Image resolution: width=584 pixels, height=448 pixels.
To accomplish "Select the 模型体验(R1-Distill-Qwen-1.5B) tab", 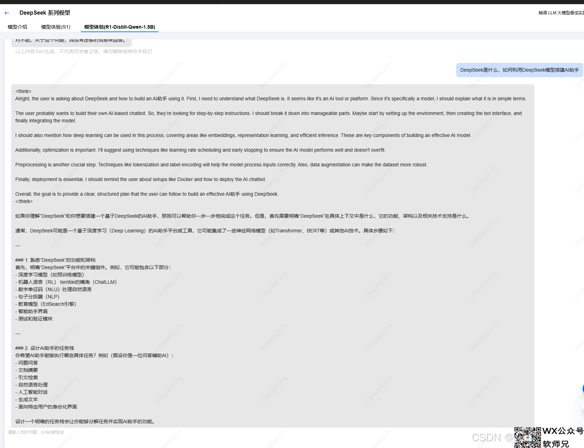I will (119, 27).
